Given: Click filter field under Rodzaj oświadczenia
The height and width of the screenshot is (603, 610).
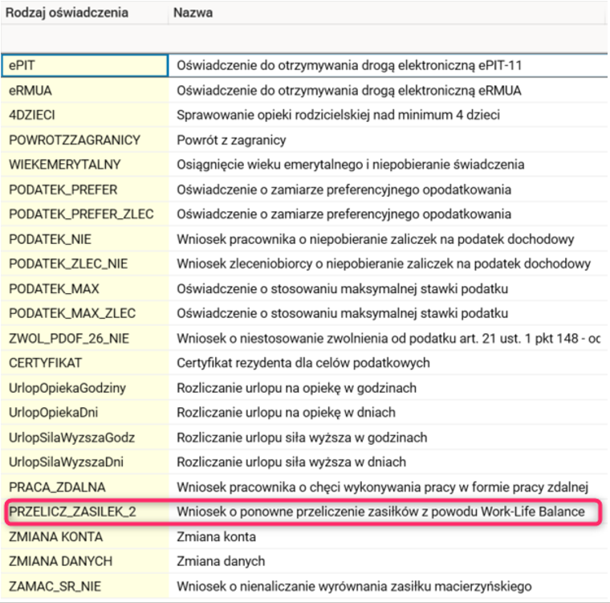Looking at the screenshot, I should coord(84,39).
